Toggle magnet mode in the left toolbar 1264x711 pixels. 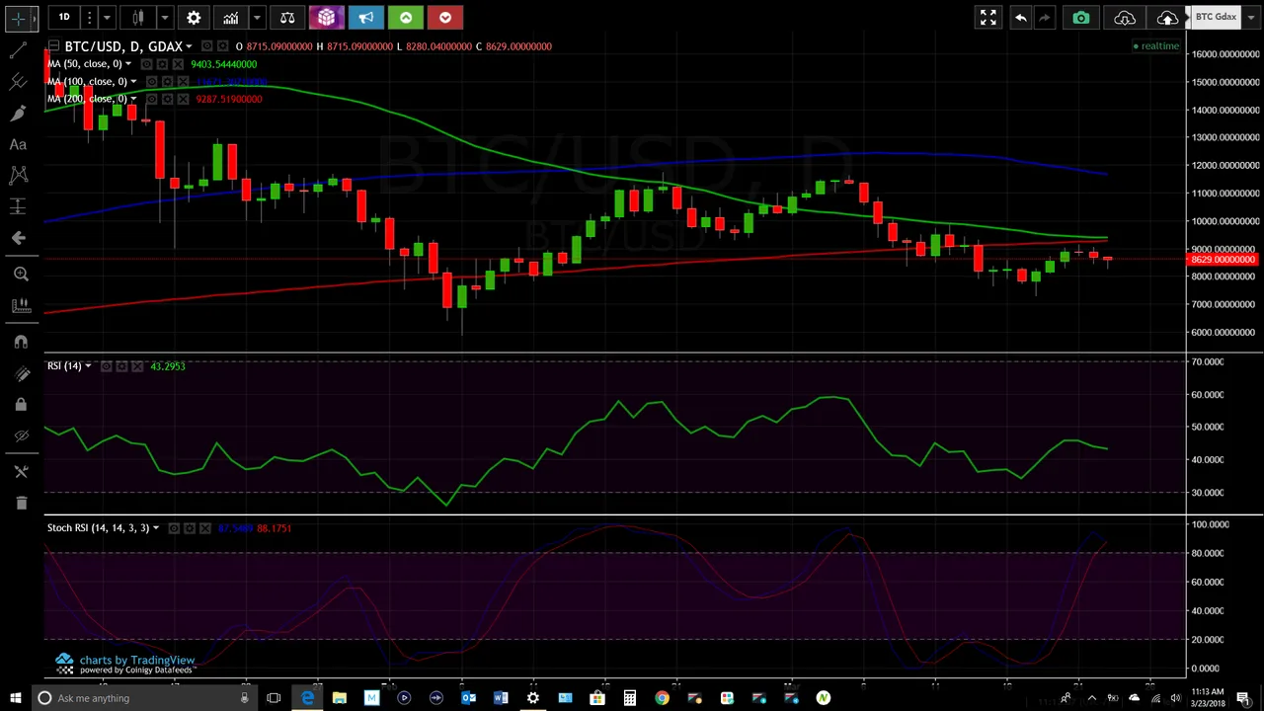click(21, 342)
